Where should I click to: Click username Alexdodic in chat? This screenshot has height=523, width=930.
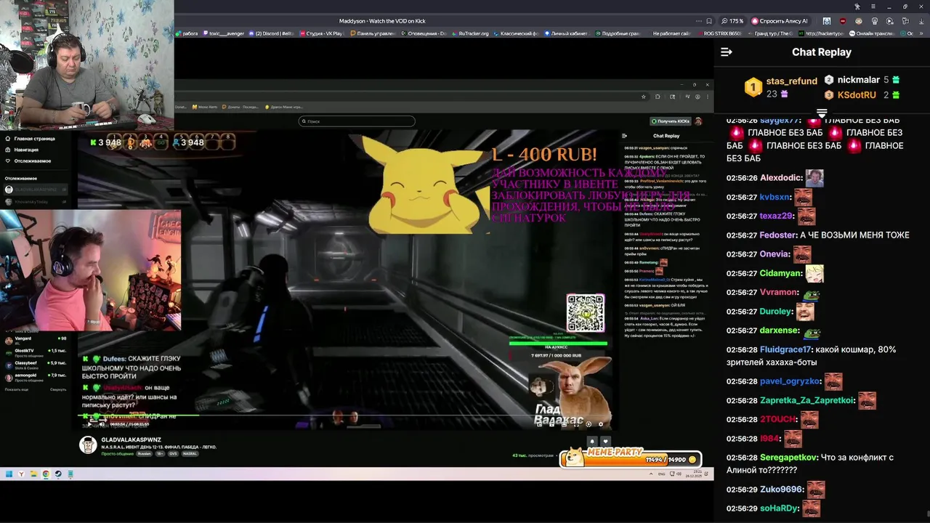781,178
